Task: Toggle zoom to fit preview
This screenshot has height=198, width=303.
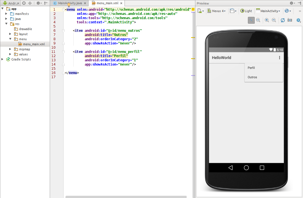Action: pyautogui.click(x=251, y=20)
